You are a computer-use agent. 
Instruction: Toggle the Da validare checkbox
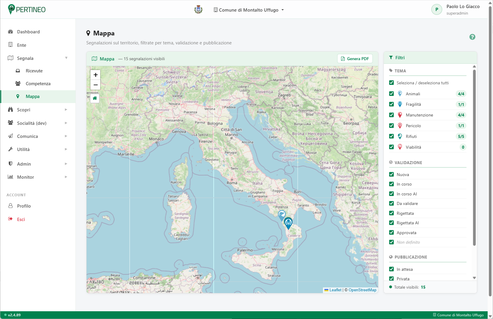392,203
